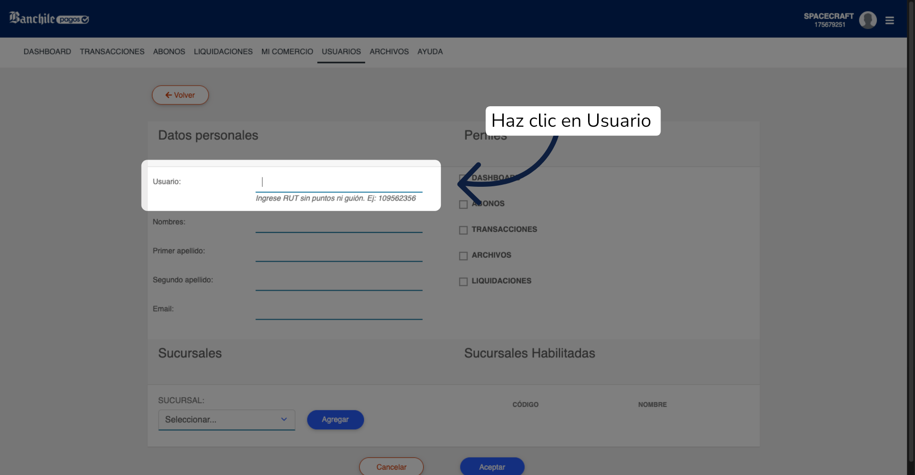Open the SUCURSAL Seleccionar dropdown
The width and height of the screenshot is (915, 475).
point(227,420)
